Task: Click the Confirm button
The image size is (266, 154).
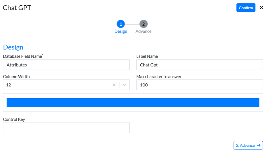Action: tap(246, 8)
